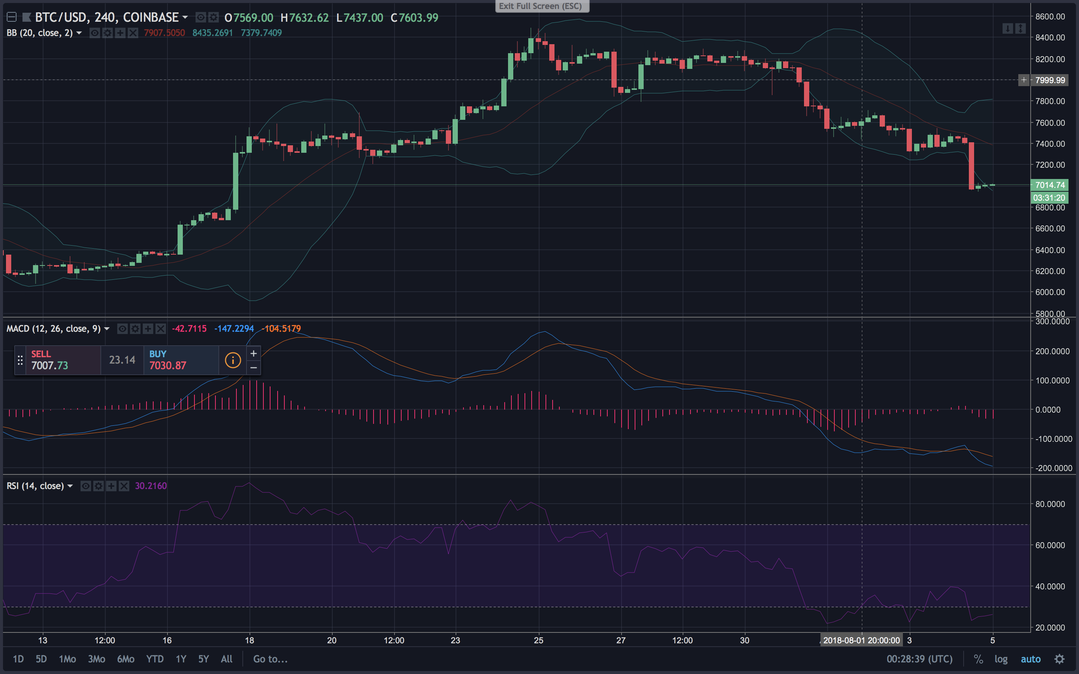Click SELL at 7007.73
The width and height of the screenshot is (1079, 674).
(x=63, y=360)
